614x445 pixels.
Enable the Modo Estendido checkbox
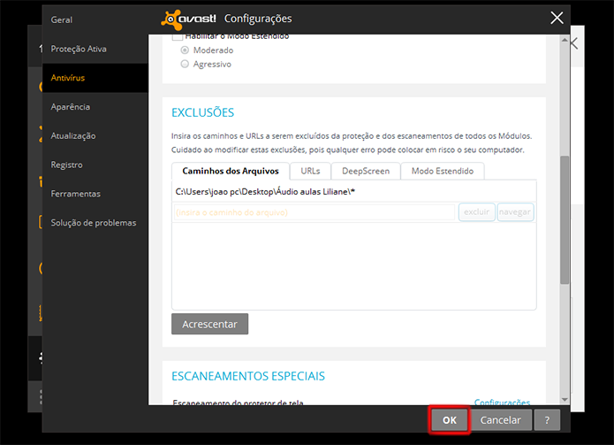[178, 37]
